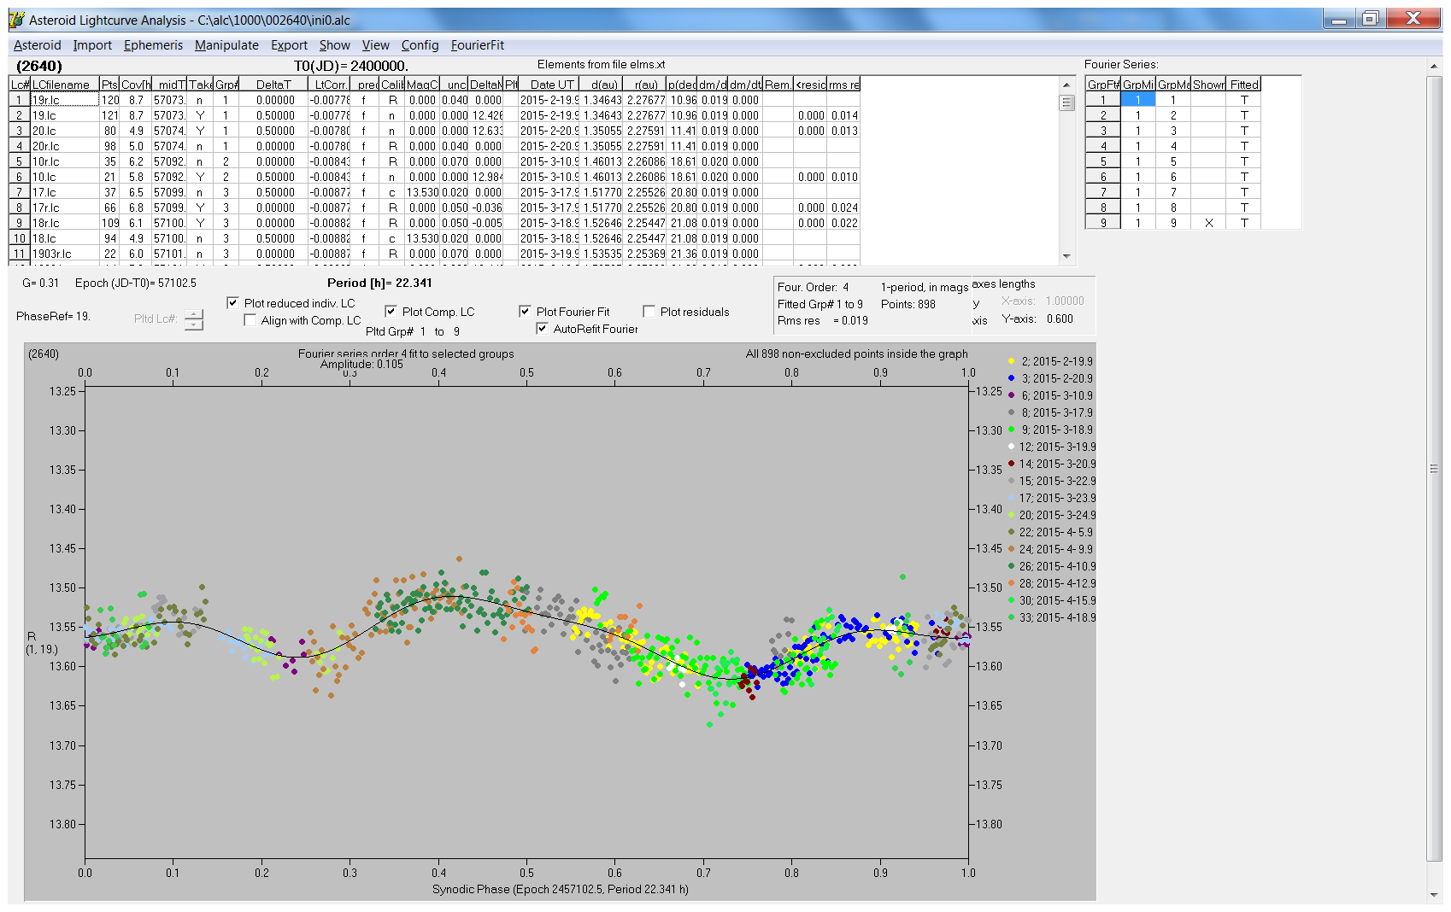Toggle Plot Comp. LC checkbox
This screenshot has height=912, width=1451.
click(391, 312)
